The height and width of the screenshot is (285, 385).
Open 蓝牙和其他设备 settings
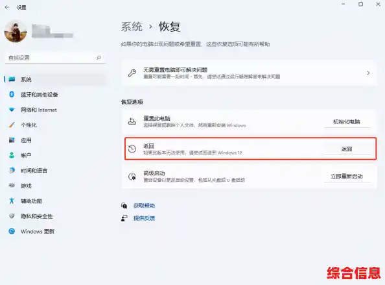54,94
